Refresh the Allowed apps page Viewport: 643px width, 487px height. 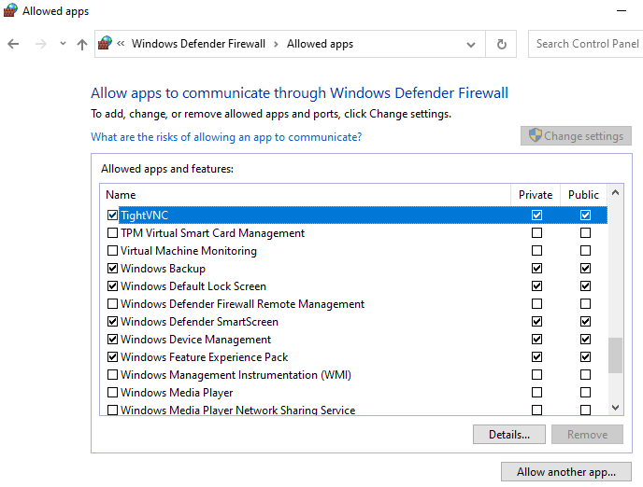pyautogui.click(x=501, y=44)
